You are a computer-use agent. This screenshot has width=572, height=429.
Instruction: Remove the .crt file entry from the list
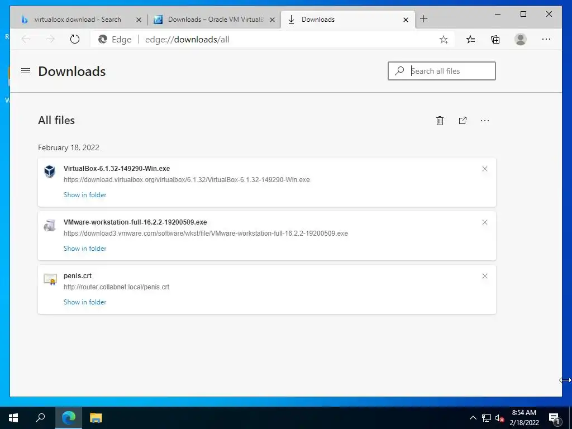click(x=484, y=276)
